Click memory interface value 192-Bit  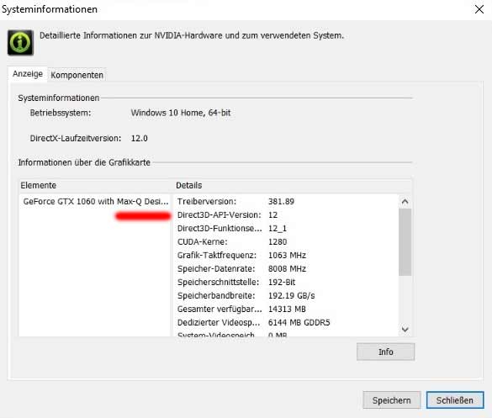click(282, 282)
